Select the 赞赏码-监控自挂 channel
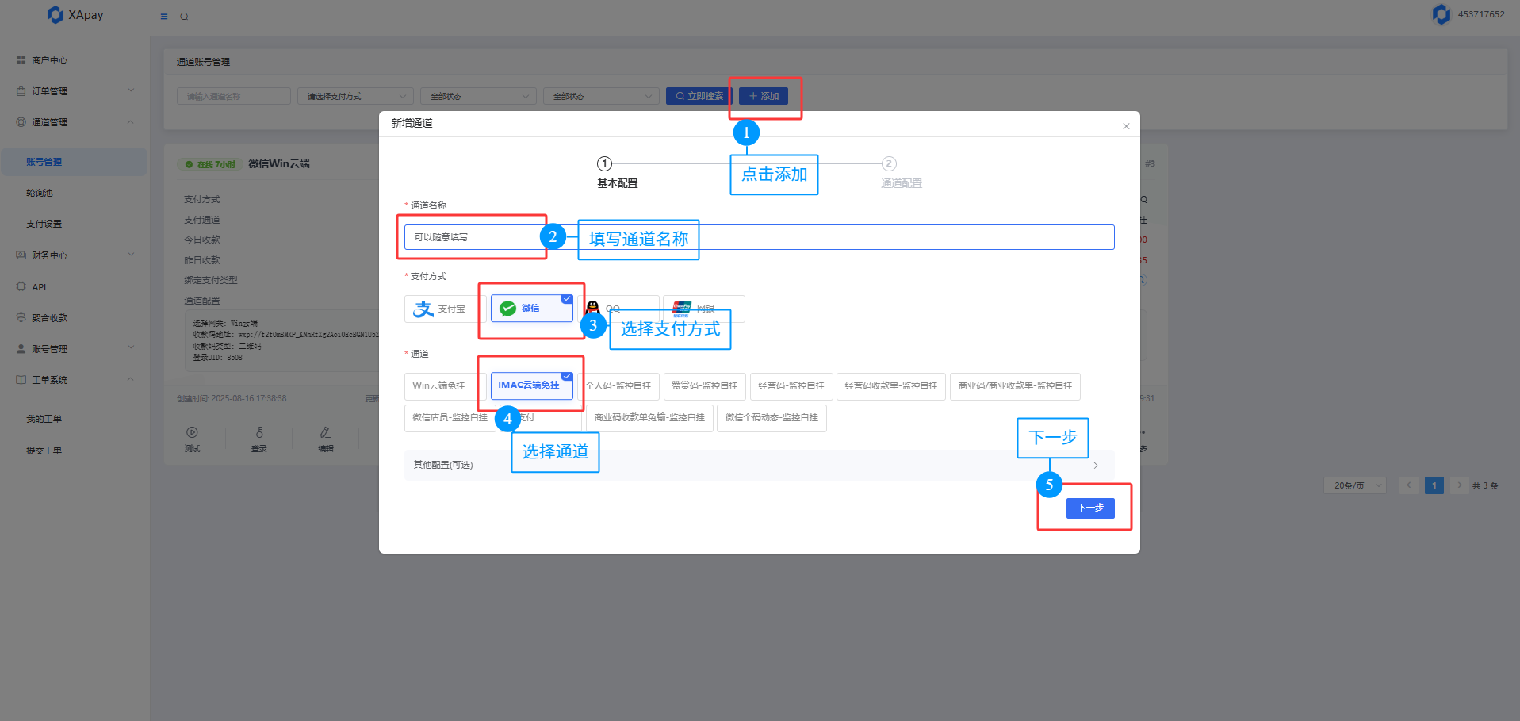Screen dimensions: 1520x721 (x=704, y=386)
